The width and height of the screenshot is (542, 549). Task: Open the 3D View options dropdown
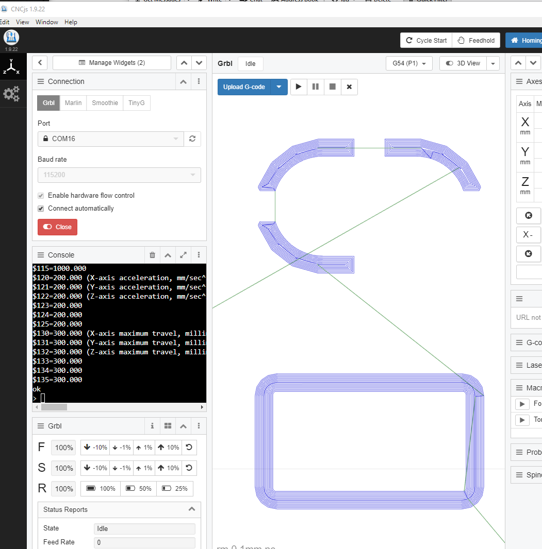pos(493,63)
